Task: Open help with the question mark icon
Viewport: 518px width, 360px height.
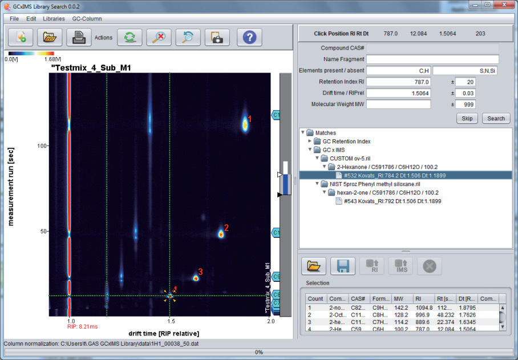Action: click(x=249, y=38)
